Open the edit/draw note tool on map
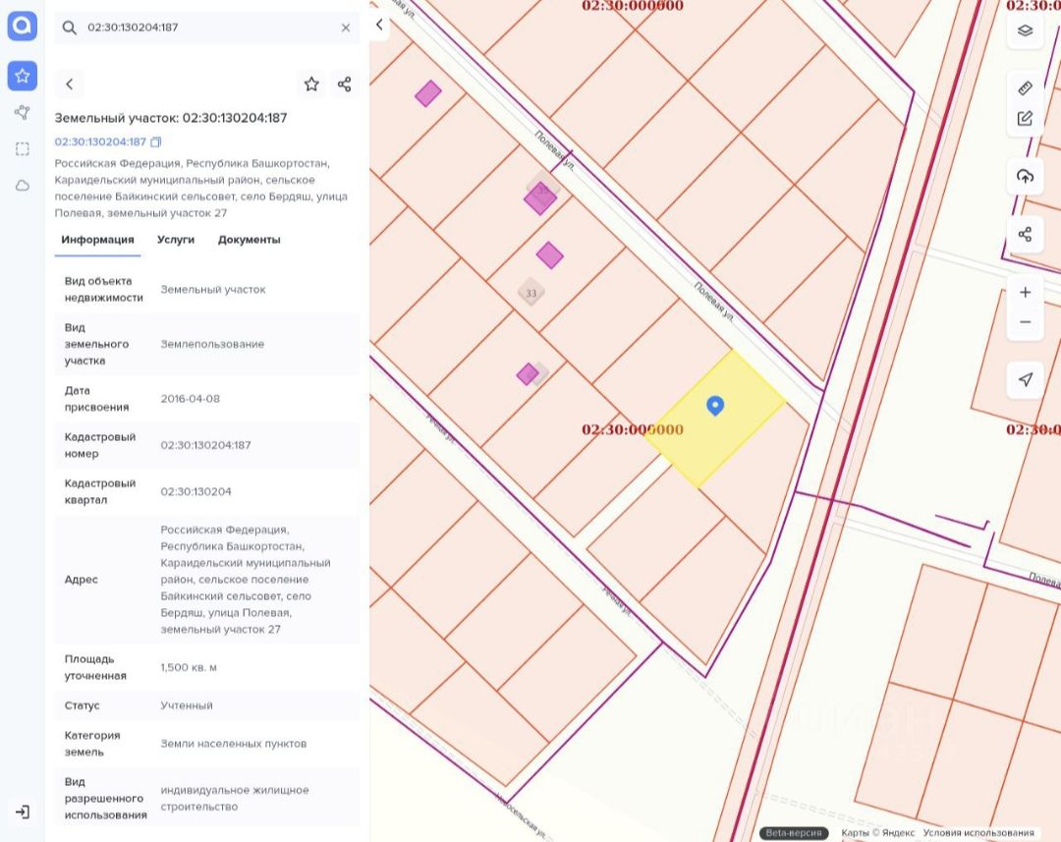The width and height of the screenshot is (1061, 842). 1025,119
